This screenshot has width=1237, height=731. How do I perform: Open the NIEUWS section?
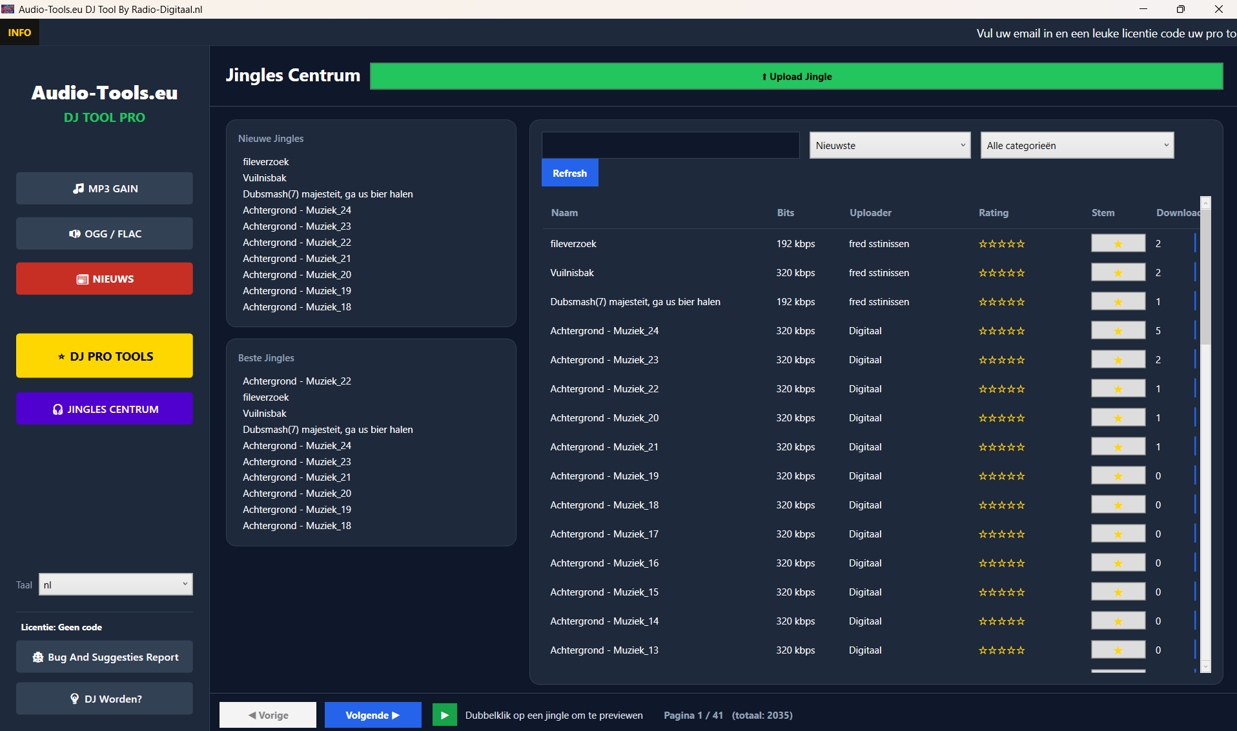(x=105, y=279)
